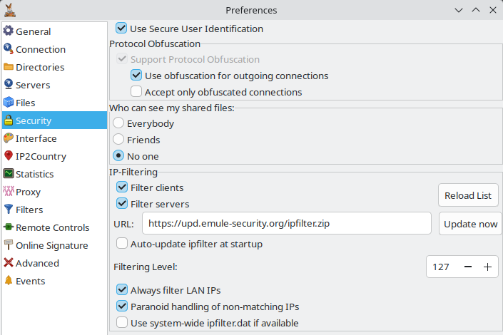This screenshot has height=335, width=503.
Task: Uncheck Use Secure User Identification
Action: pos(121,29)
